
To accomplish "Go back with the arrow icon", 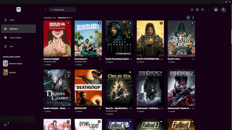I will (x=46, y=10).
